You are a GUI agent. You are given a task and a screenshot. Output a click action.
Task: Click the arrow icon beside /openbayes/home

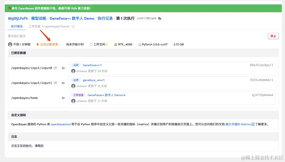[63, 98]
